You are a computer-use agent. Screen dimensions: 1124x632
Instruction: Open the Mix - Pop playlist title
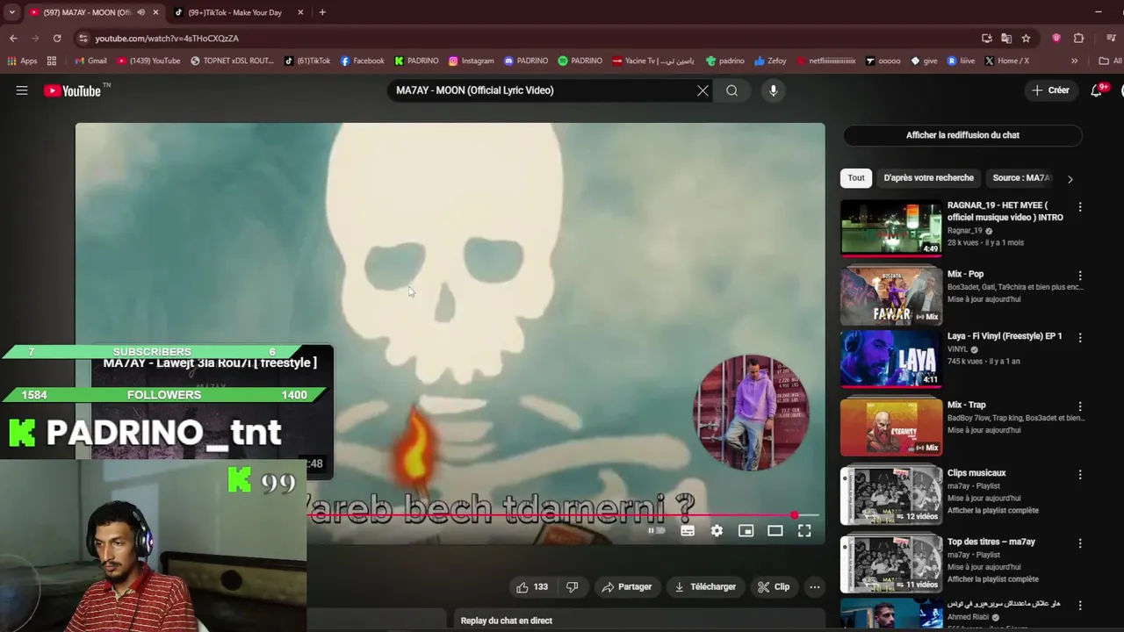tap(965, 274)
